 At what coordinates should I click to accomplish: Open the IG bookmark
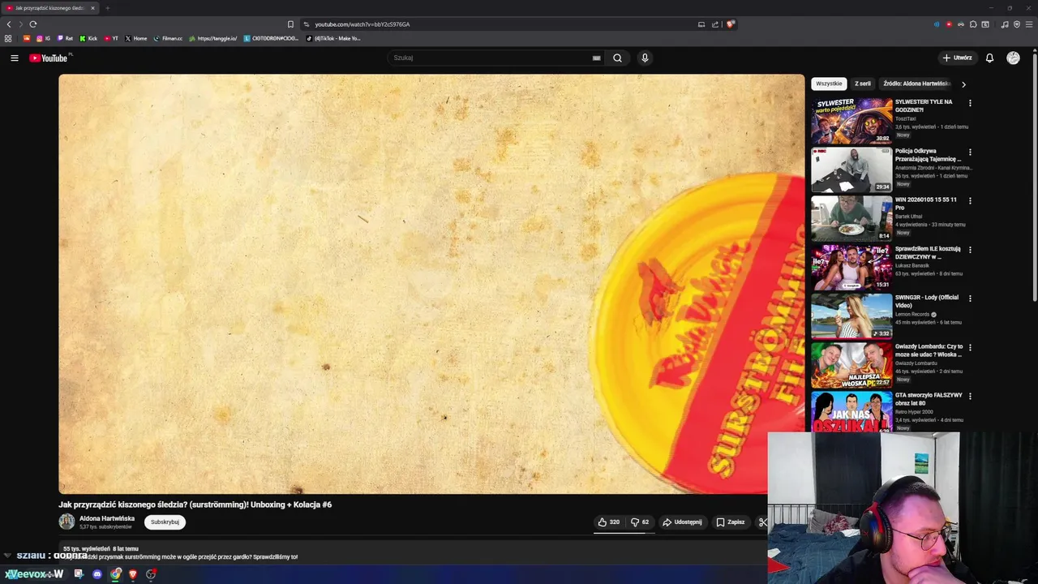(x=43, y=38)
